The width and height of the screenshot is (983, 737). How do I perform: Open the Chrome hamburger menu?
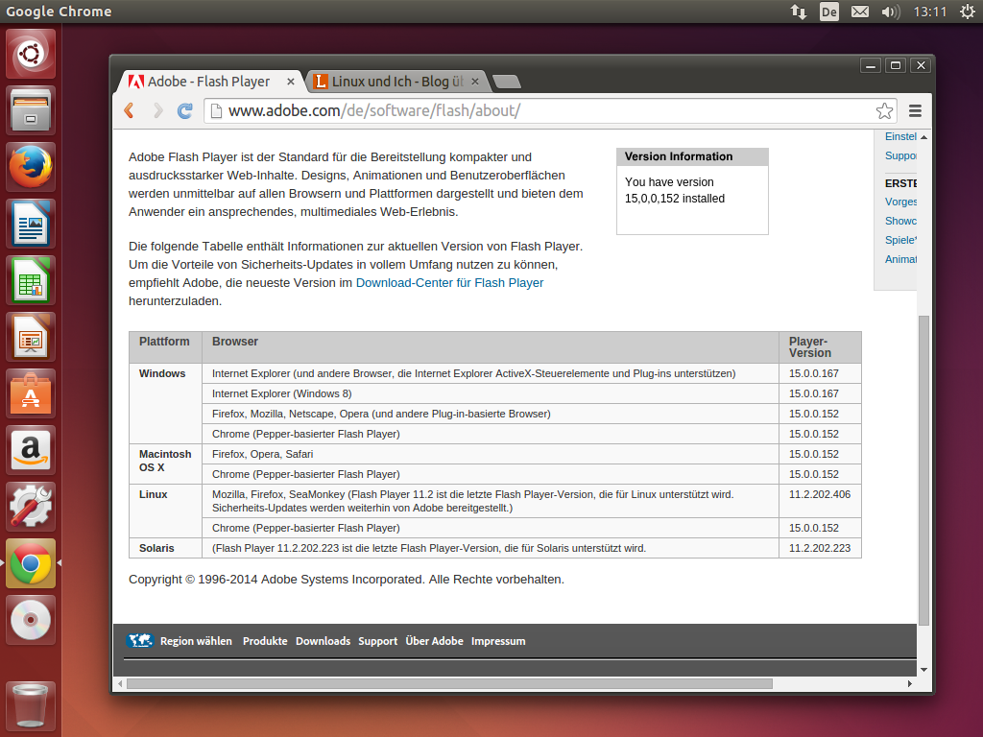point(915,110)
